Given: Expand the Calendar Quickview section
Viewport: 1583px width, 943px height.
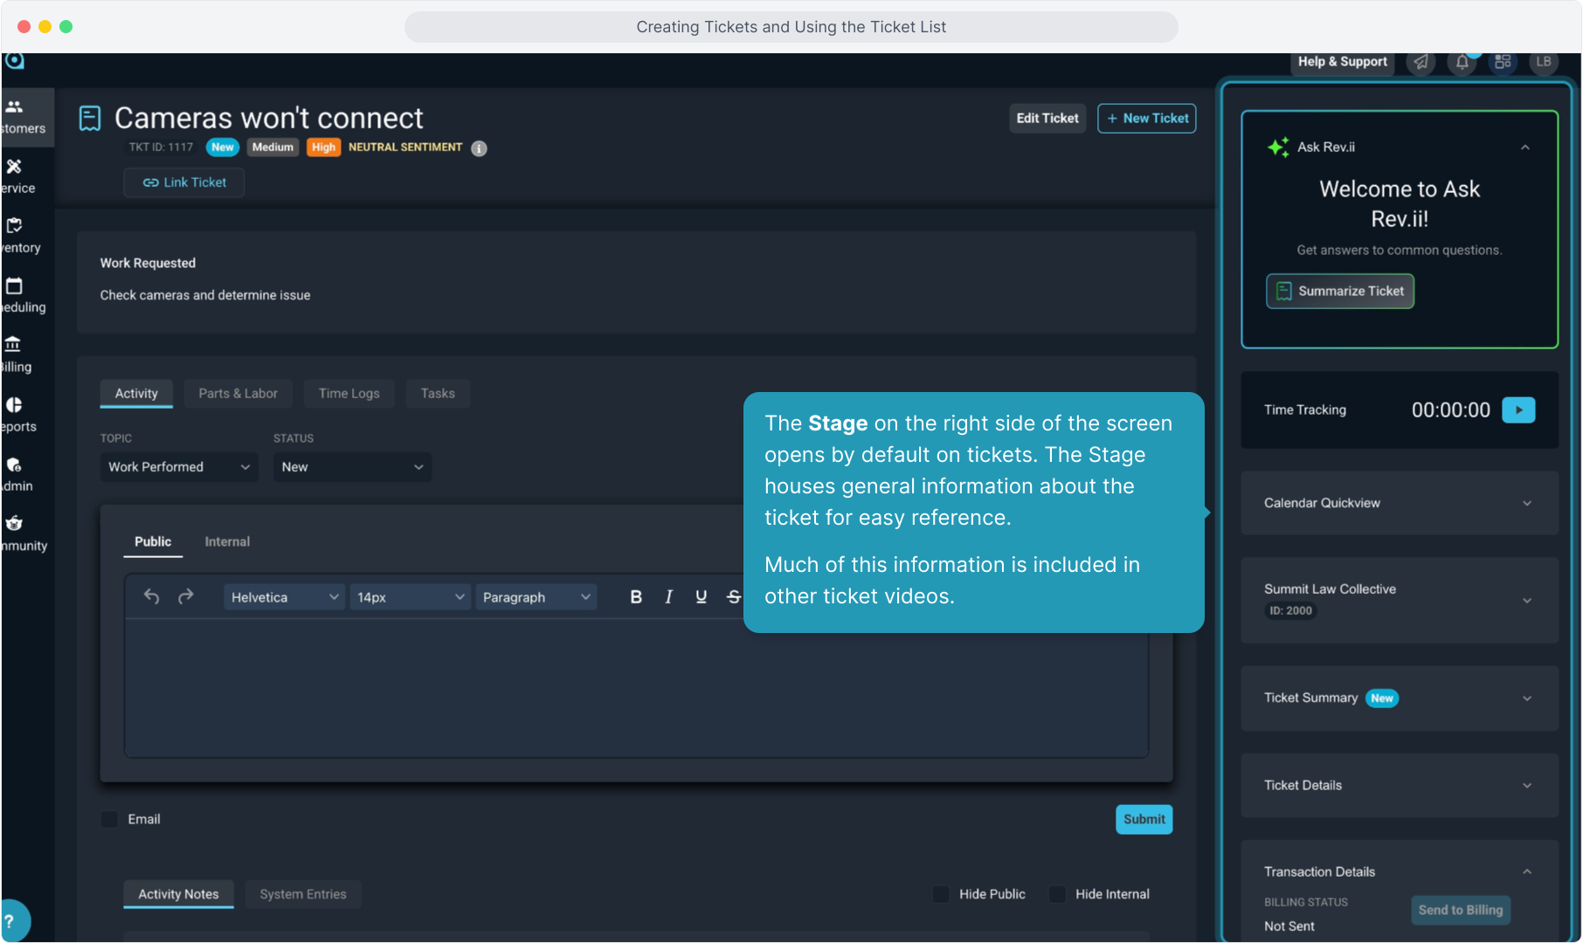Looking at the screenshot, I should click(1399, 503).
